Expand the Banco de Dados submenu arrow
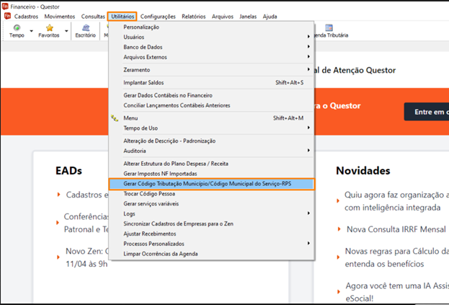This screenshot has height=305, width=449. tap(308, 47)
